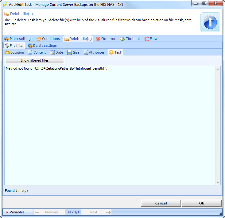Open the Flow tab
Image resolution: width=225 pixels, height=218 pixels.
click(151, 39)
